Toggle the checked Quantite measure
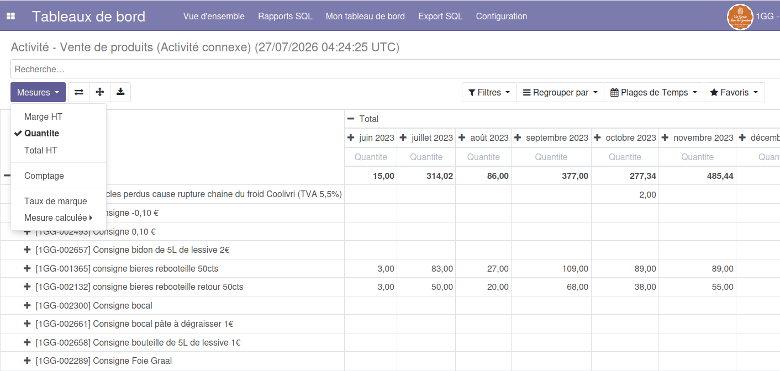Screen dimensions: 780x371 (59, 134)
